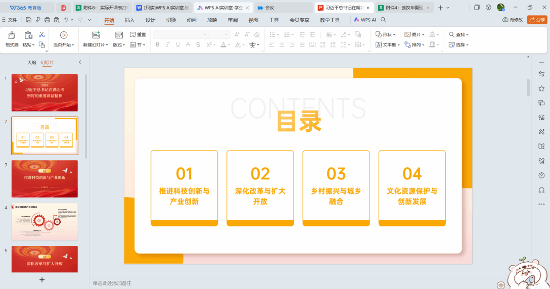Click the search magnifier next to WPS AI
Viewport: 550px width, 289px height.
384,20
